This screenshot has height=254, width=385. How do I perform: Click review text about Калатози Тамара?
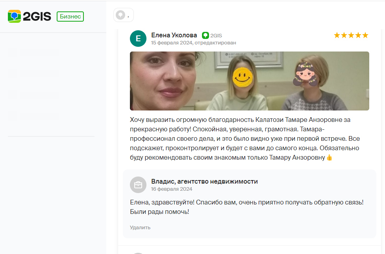[x=245, y=138]
